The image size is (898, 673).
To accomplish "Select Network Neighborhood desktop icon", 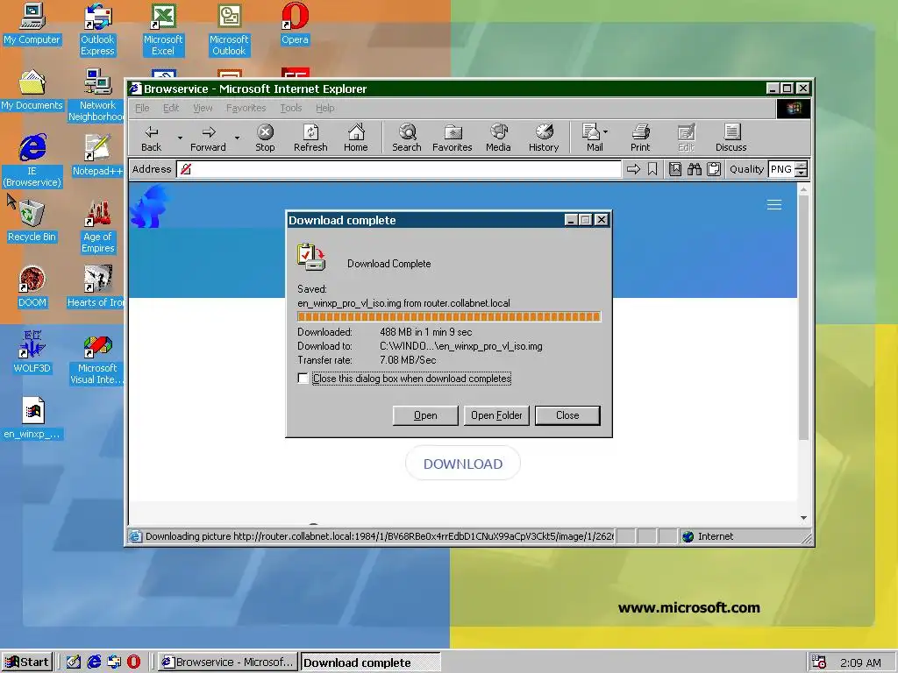I will (97, 95).
